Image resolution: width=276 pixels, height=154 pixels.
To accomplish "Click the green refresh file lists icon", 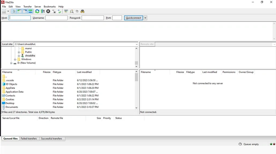I will point(37,11).
